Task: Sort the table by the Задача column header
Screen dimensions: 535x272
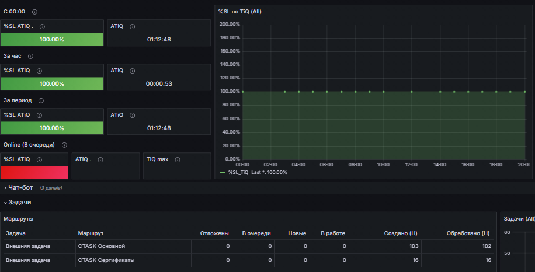Action: [x=16, y=233]
